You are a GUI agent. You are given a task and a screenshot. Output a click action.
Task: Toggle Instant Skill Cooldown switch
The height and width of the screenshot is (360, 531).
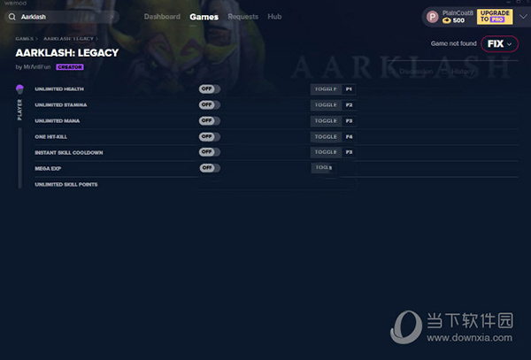click(209, 152)
